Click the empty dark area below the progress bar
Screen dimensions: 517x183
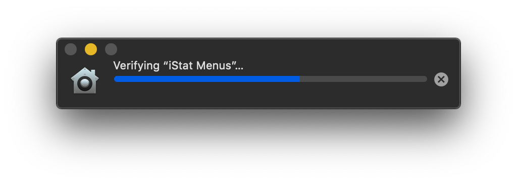click(x=271, y=95)
